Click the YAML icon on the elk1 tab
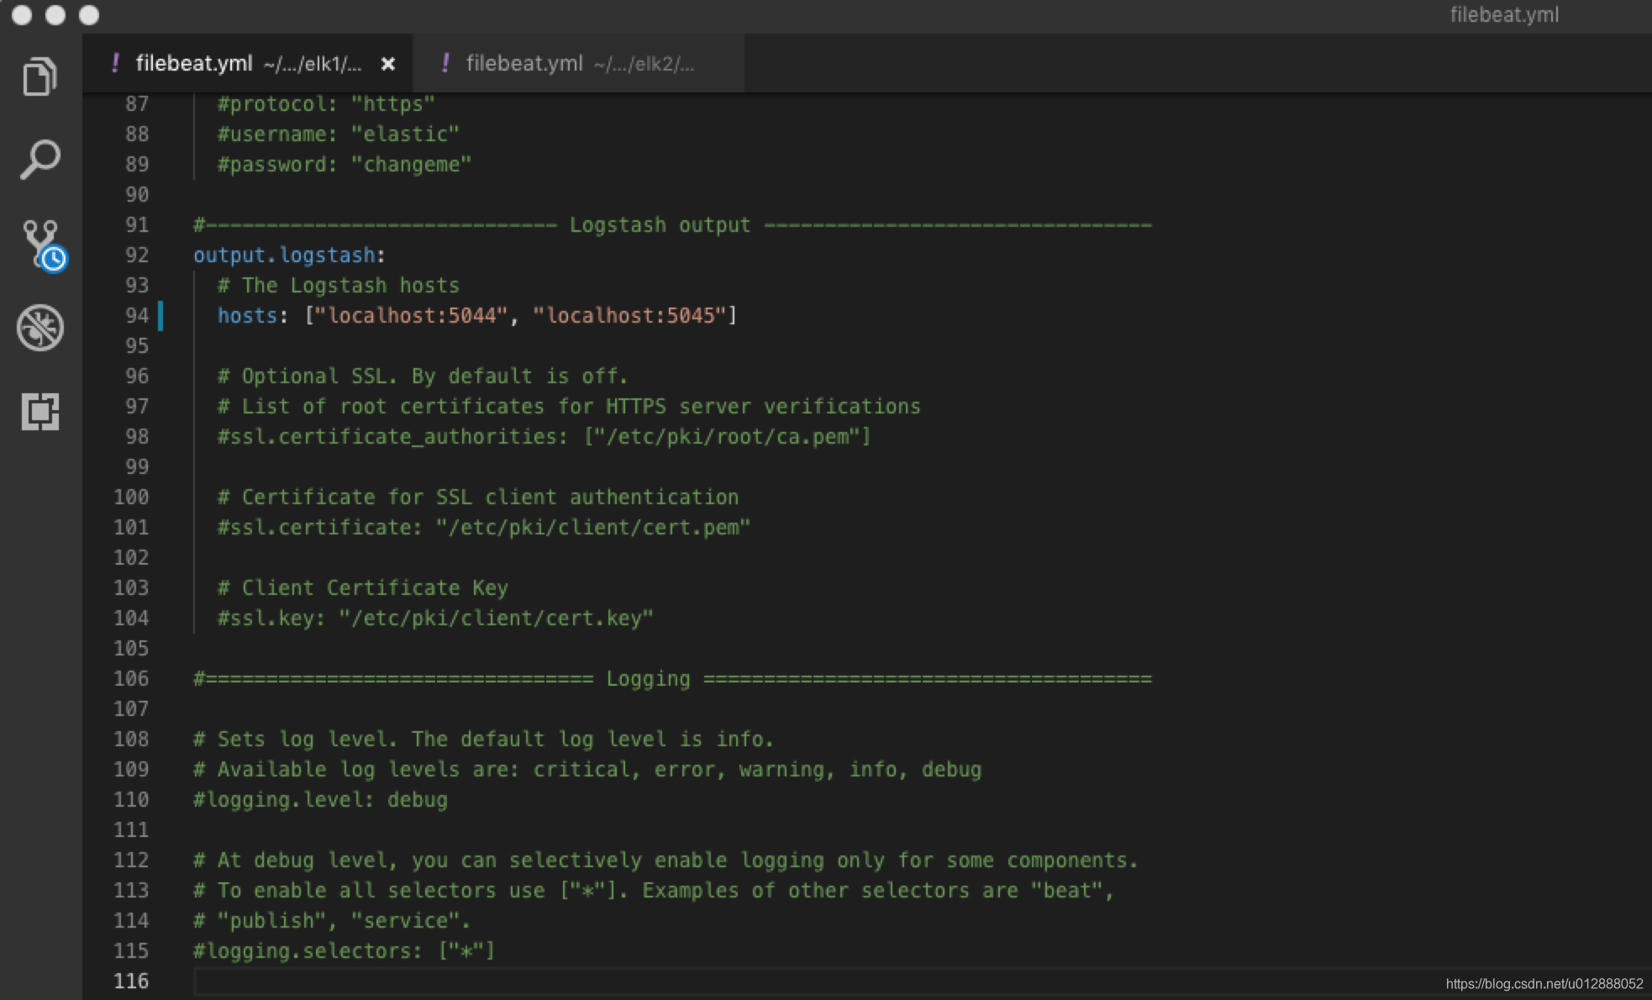Image resolution: width=1652 pixels, height=1000 pixels. (115, 63)
